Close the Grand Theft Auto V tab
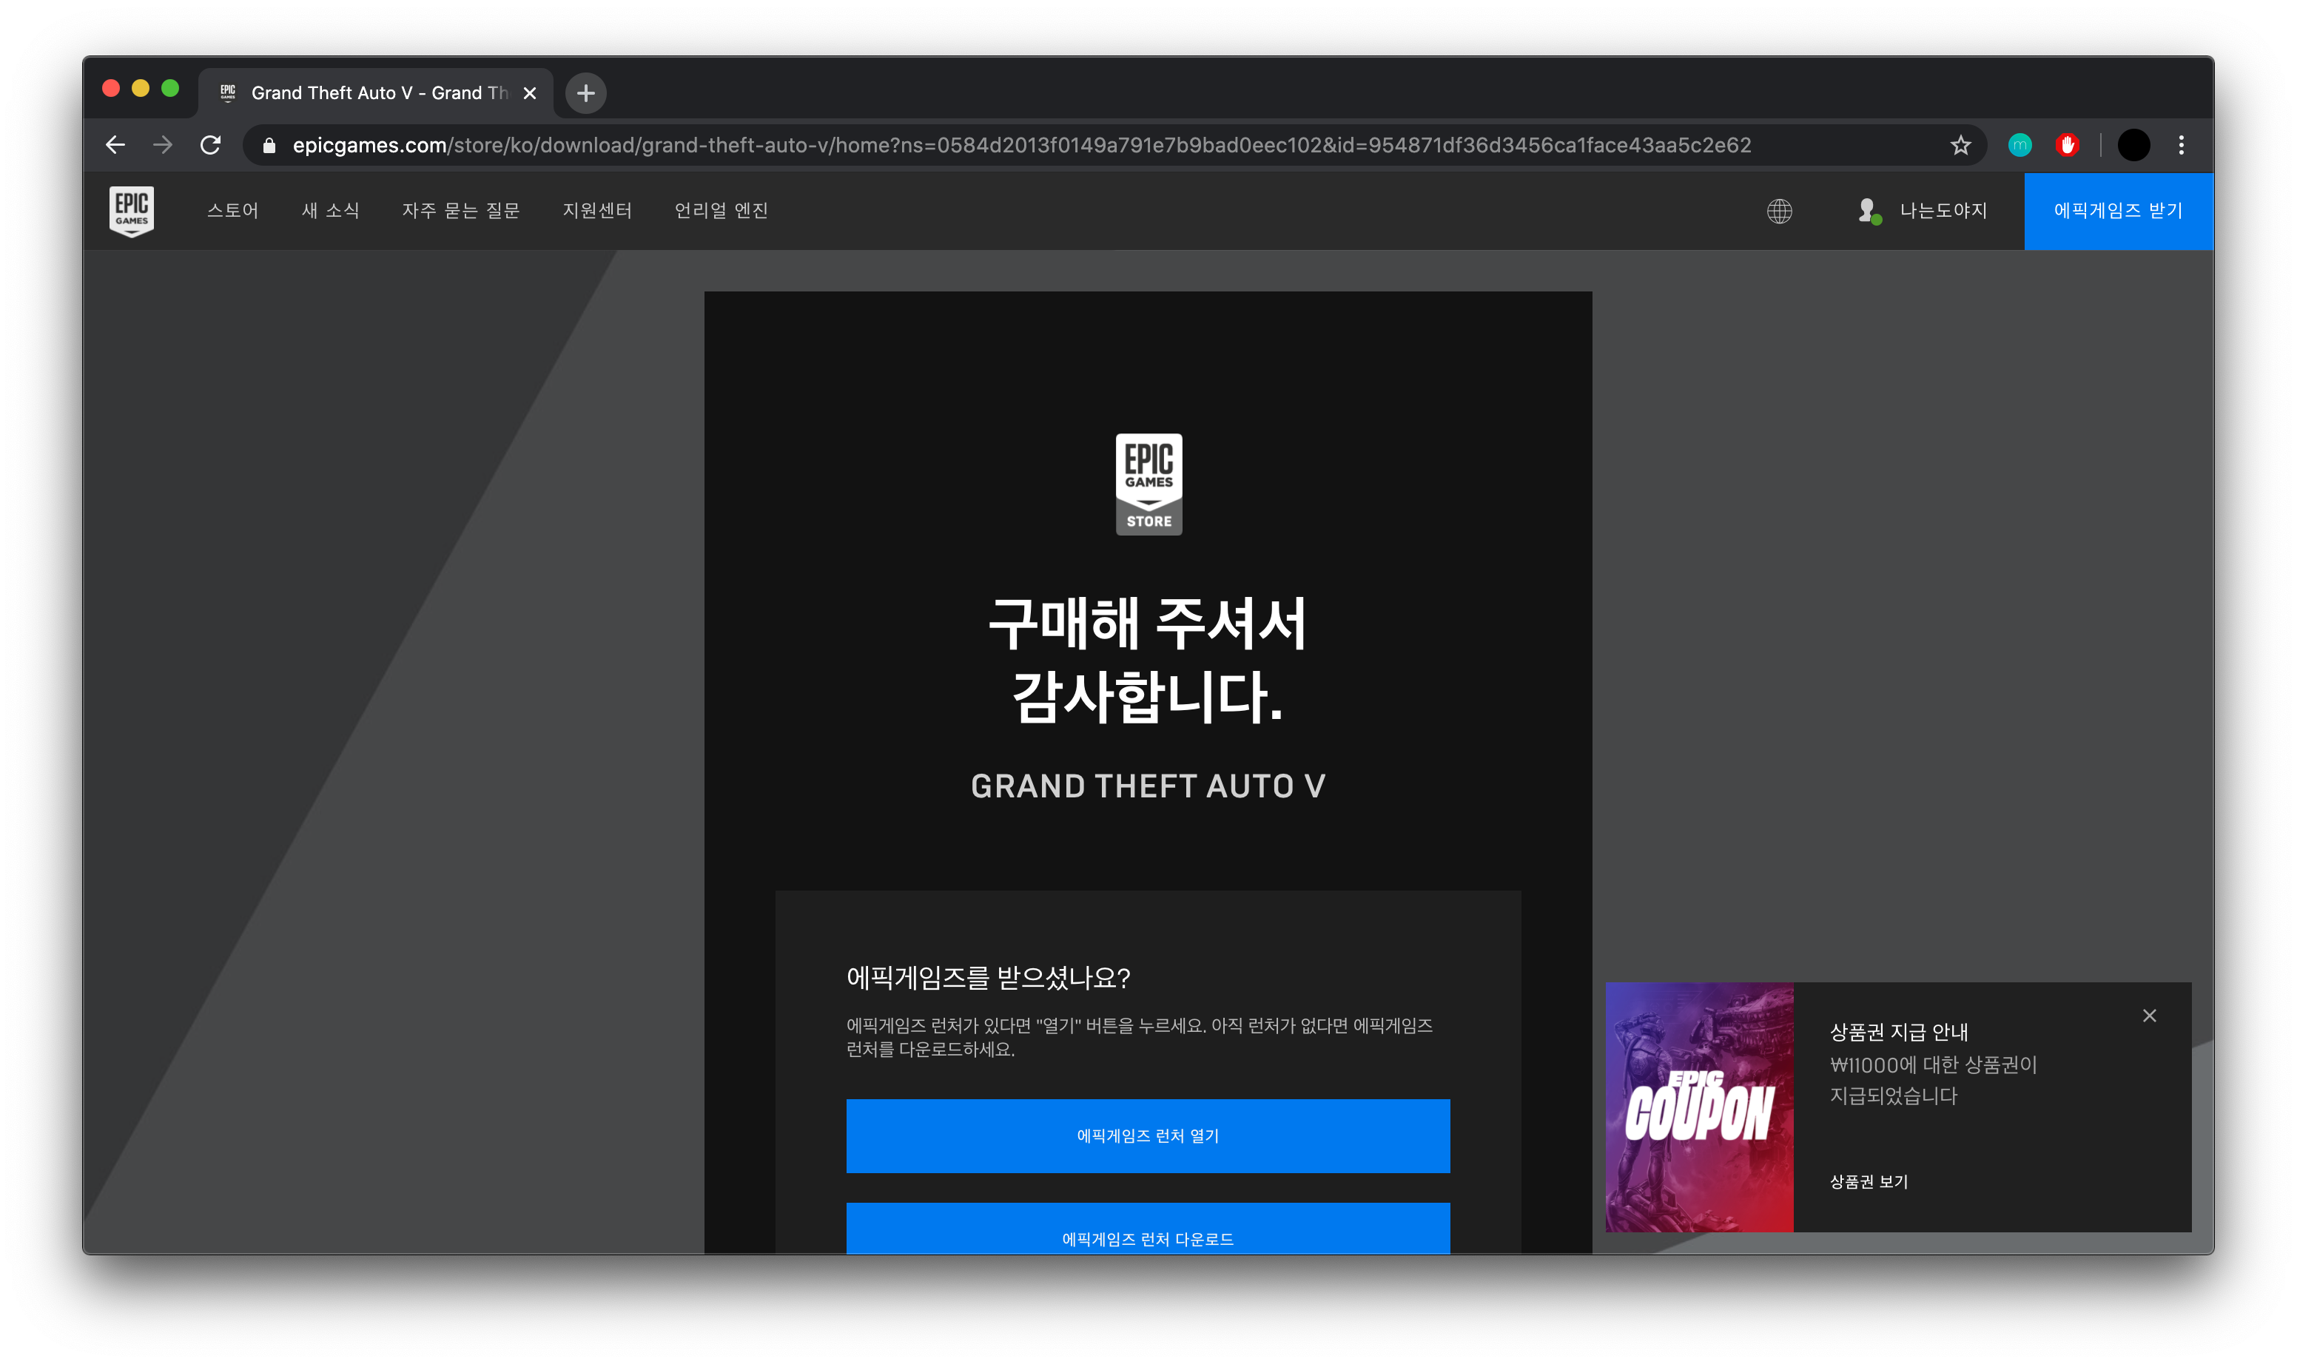The image size is (2297, 1364). point(530,93)
